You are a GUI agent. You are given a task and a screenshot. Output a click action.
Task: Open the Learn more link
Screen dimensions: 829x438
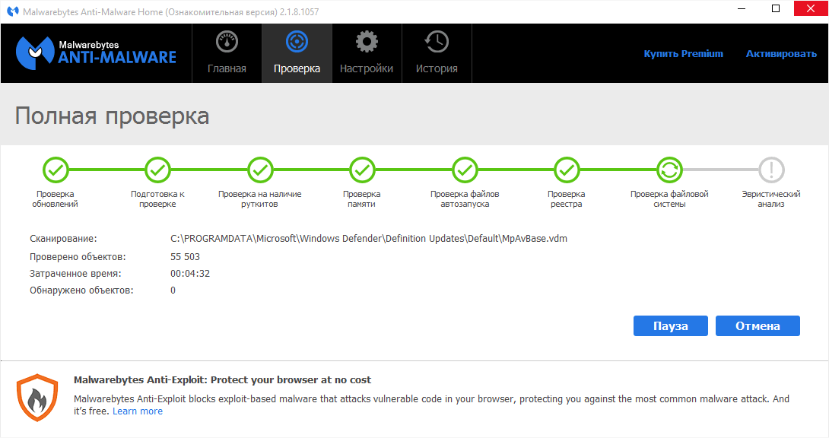[x=138, y=411]
